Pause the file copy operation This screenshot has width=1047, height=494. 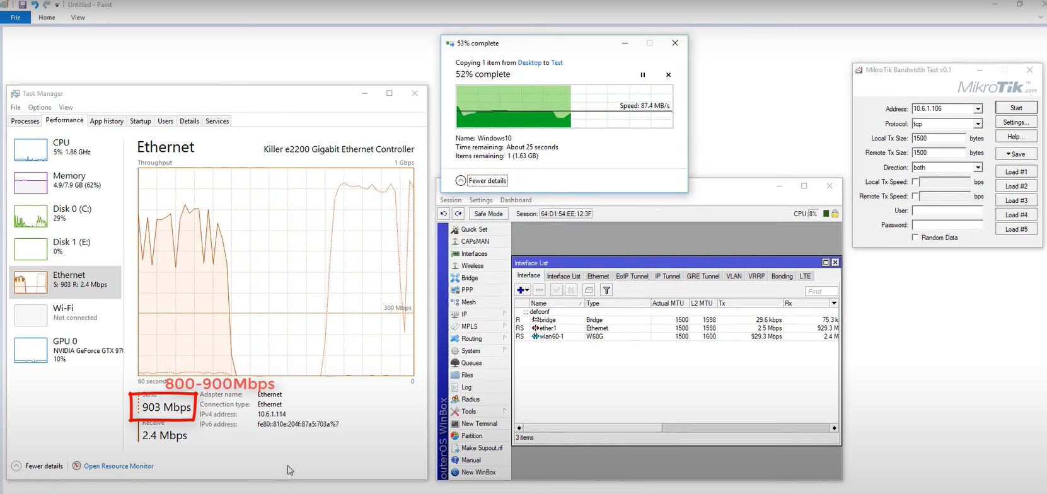click(643, 75)
